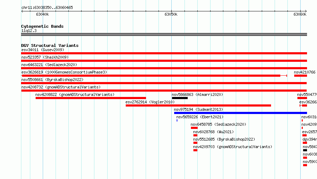Open nsv4208732 (gnomADStructuralVariants) label

point(61,87)
